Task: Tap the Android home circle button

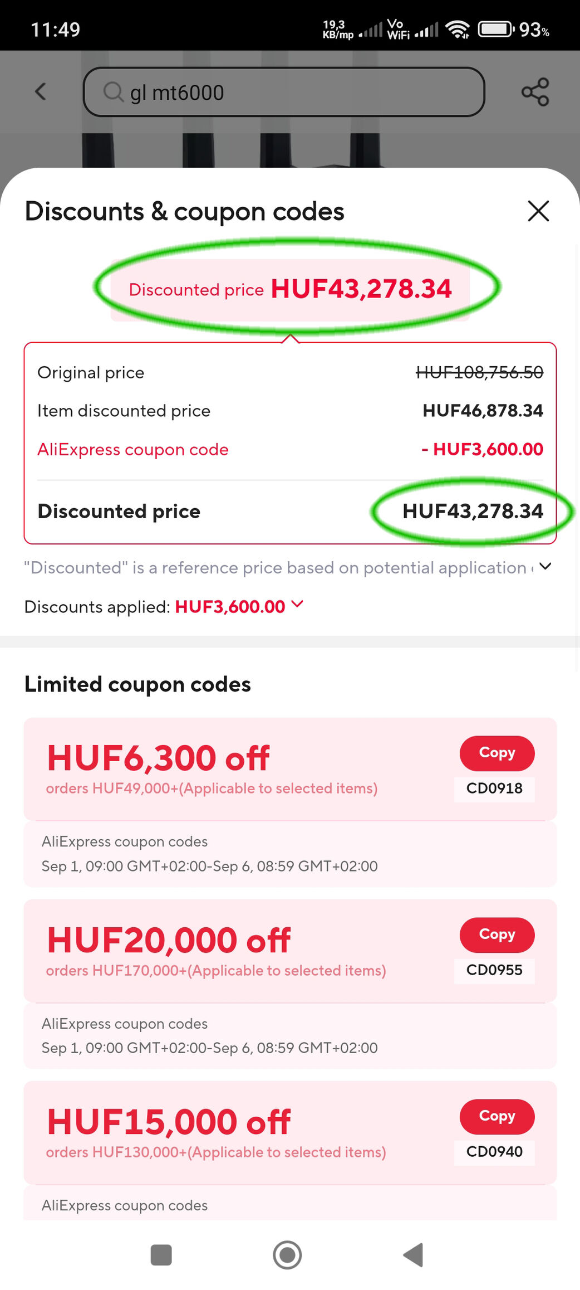Action: pos(287,1255)
